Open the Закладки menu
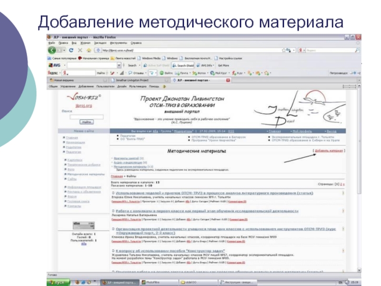The image size is (381, 286). click(x=100, y=43)
